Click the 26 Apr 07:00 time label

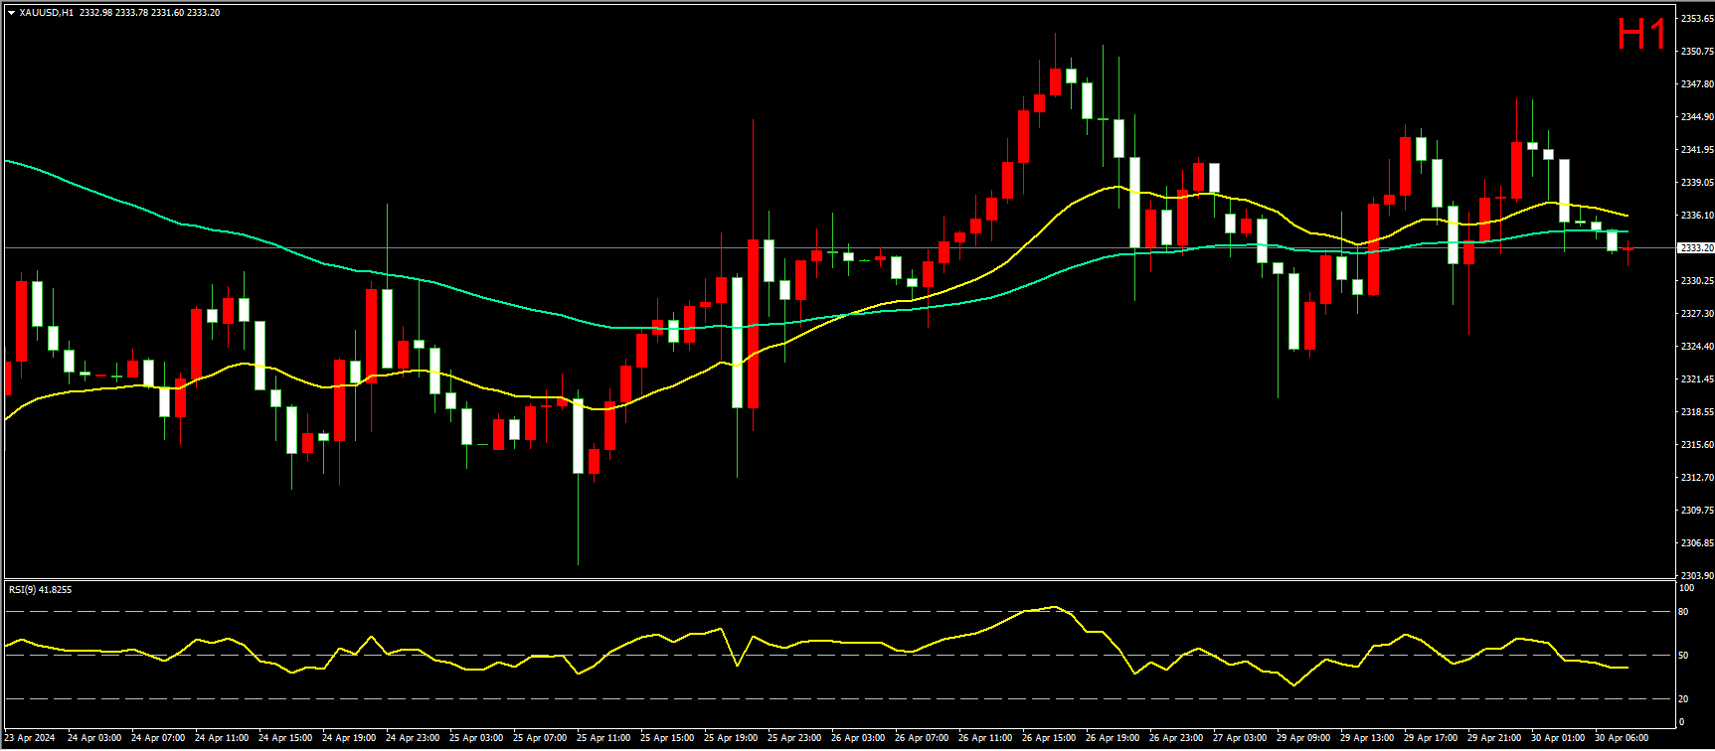tap(922, 738)
